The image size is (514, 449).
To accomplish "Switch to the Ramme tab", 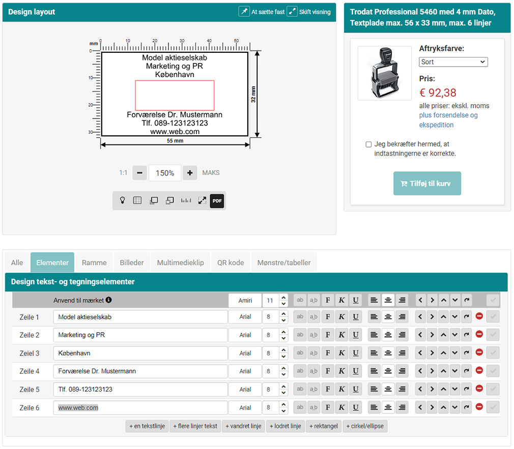I will (94, 263).
